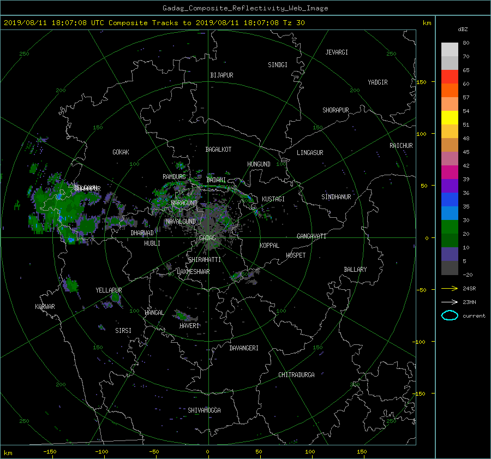The image size is (491, 459).
Task: Click the RAMDURG city label
Action: (x=174, y=177)
